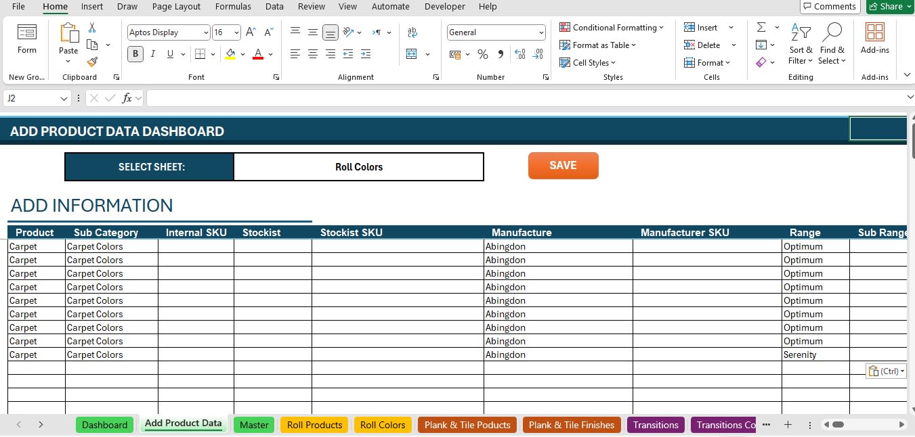Open the font size dropdown showing 16

[x=236, y=32]
